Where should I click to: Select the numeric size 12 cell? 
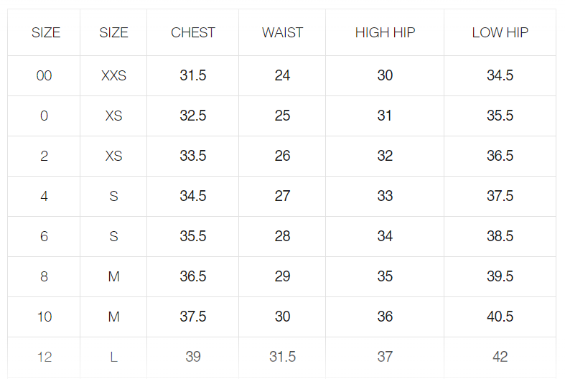point(44,357)
